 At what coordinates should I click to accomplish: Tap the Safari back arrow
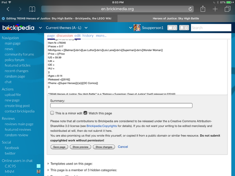pyautogui.click(x=8, y=9)
